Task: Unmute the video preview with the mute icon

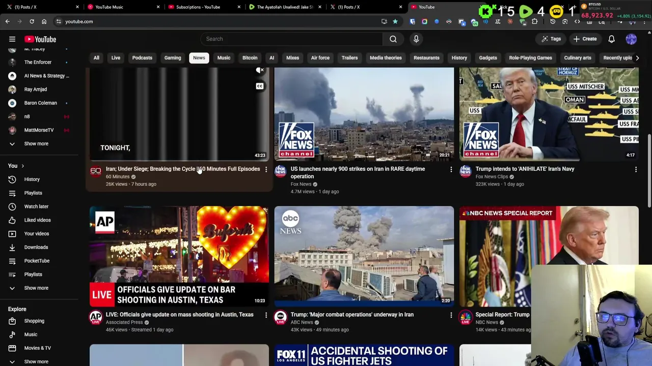Action: pos(260,71)
